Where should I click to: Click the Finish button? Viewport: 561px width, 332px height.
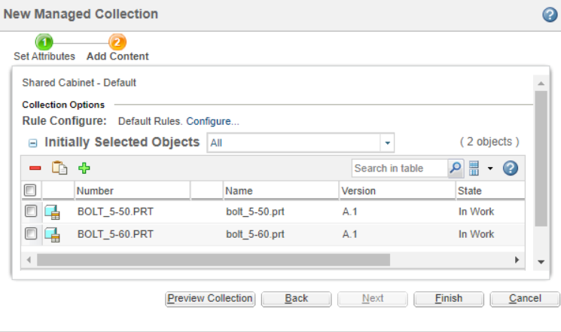tap(449, 299)
